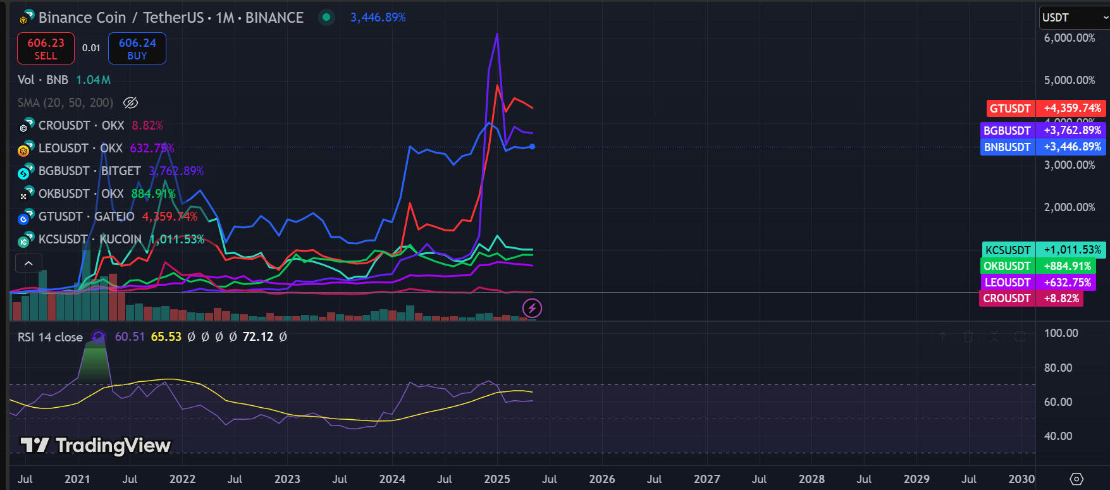Click the yellow RSI MA value 65.53
This screenshot has width=1110, height=490.
pos(166,337)
